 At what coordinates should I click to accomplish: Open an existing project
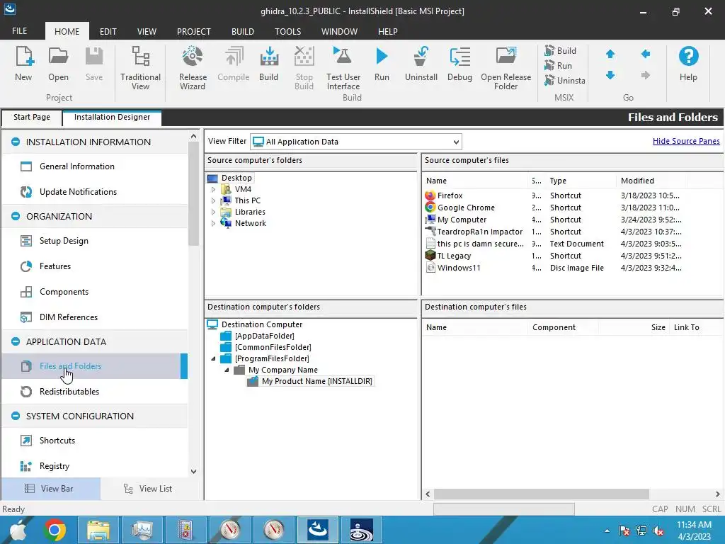coord(58,64)
